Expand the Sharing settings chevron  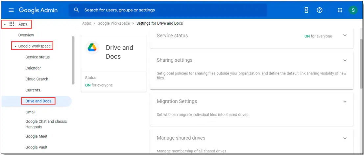pos(345,60)
